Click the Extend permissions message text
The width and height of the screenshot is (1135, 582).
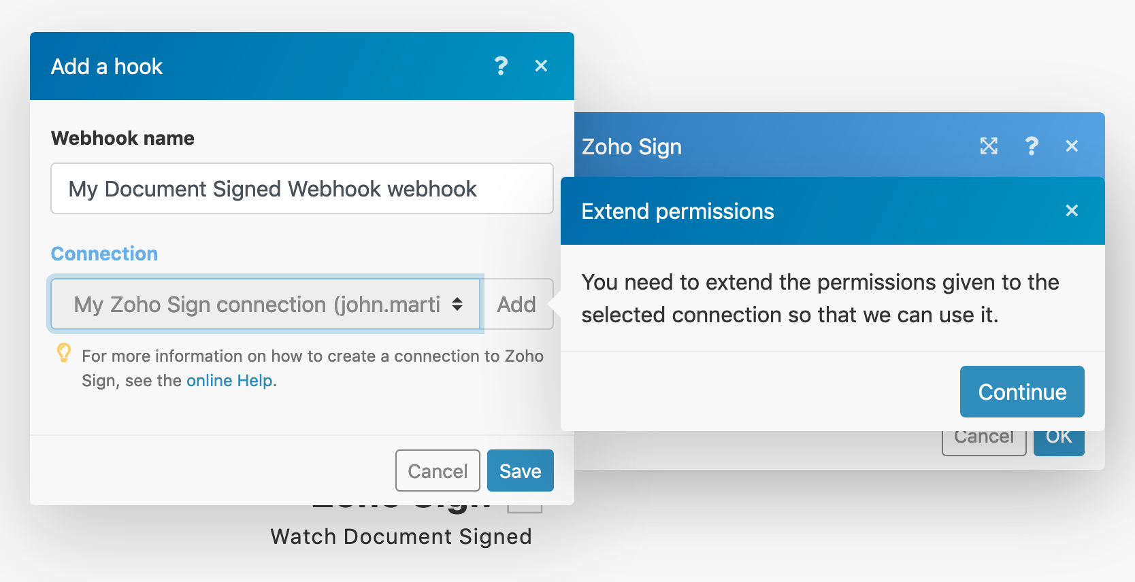(819, 298)
